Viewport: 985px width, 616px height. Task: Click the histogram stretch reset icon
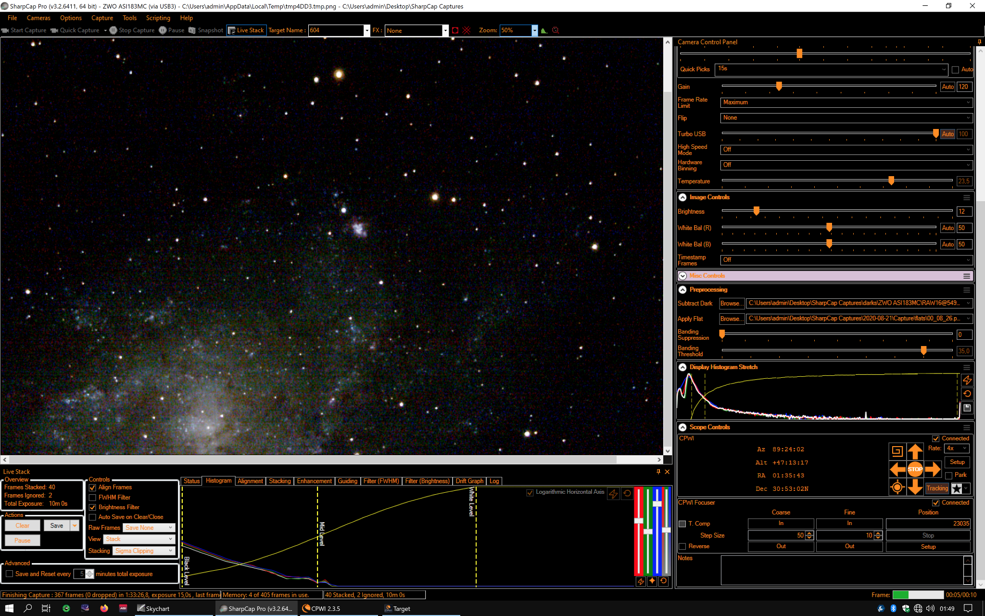pyautogui.click(x=967, y=394)
